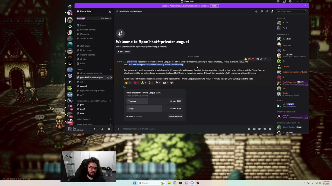Toggle channel notification settings bell icon

point(262,11)
